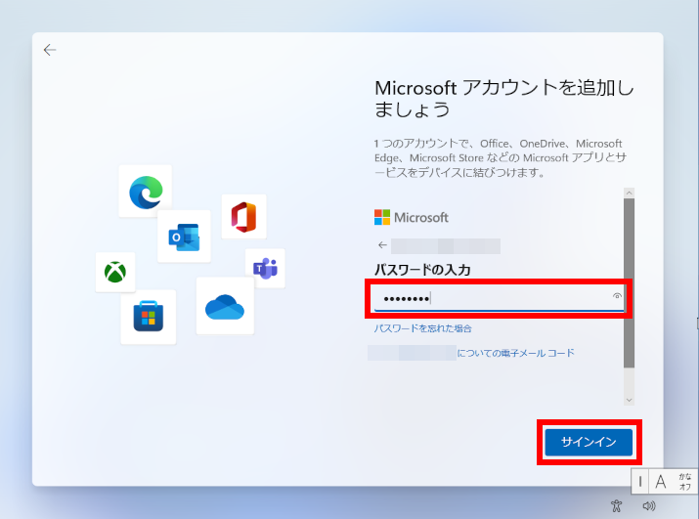Click the Xbox icon

pyautogui.click(x=115, y=272)
